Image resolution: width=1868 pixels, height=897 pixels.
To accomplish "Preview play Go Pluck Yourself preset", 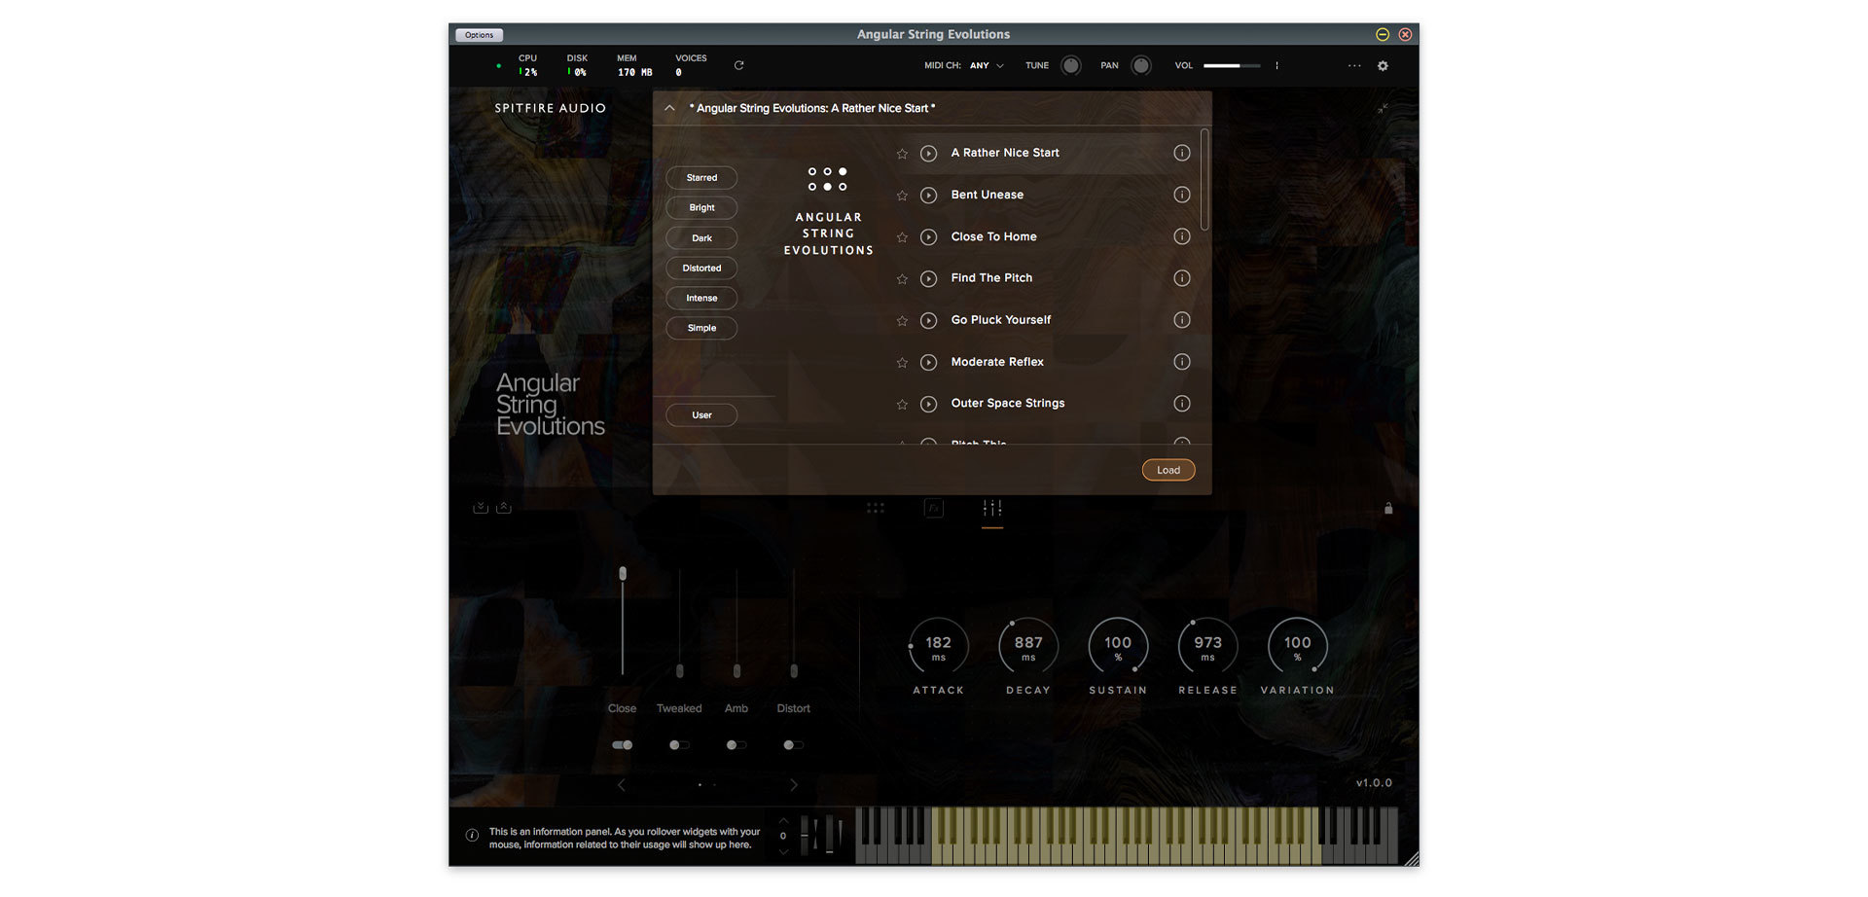I will tap(929, 320).
